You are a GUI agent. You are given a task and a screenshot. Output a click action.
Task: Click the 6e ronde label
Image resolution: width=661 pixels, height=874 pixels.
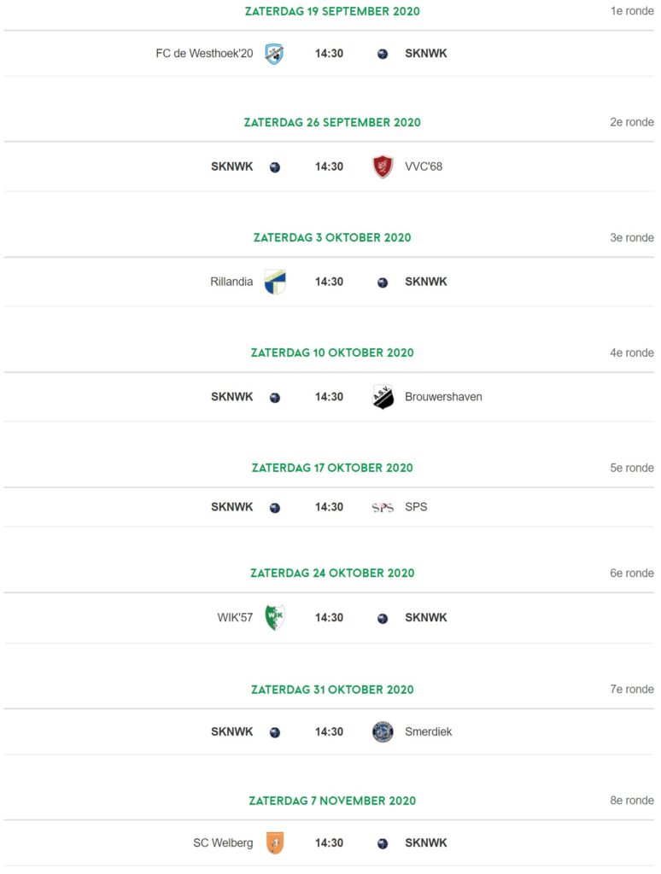(632, 573)
